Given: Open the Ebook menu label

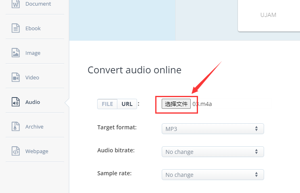Looking at the screenshot, I should pos(33,28).
